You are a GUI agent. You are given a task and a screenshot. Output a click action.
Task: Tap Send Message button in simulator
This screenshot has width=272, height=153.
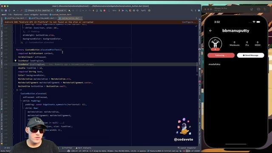[250, 55]
